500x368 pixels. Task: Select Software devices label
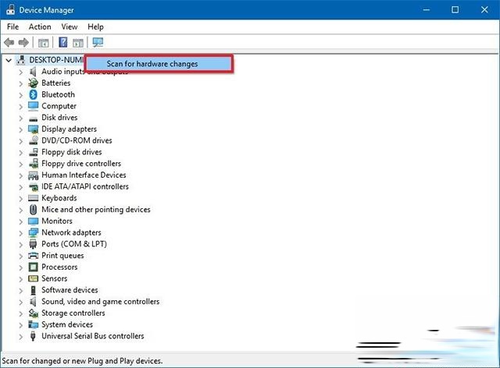[x=70, y=290]
